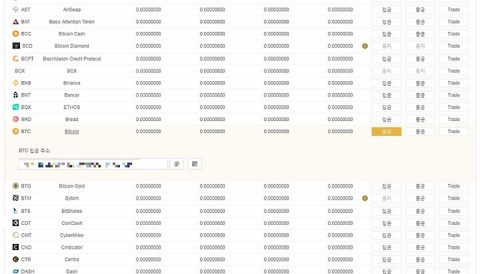The width and height of the screenshot is (480, 274).
Task: Select the 'ETHOS' name text
Action: click(x=71, y=107)
